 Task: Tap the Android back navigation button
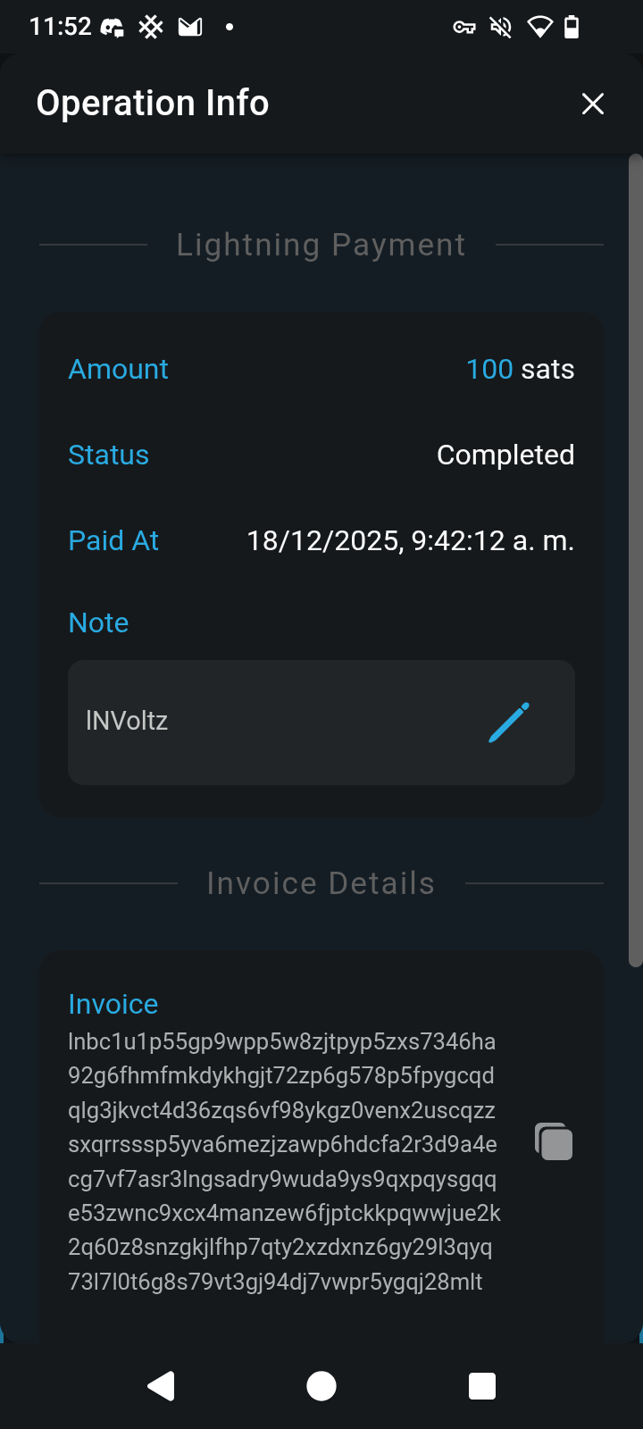[161, 1386]
